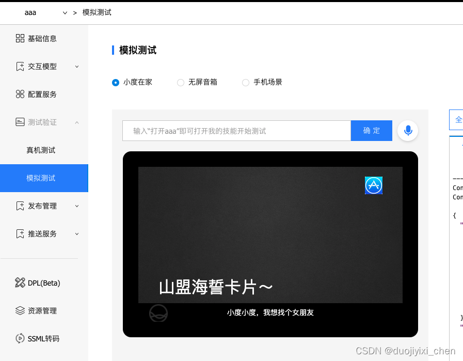Image resolution: width=463 pixels, height=361 pixels.
Task: Select the 手机场景 radio option
Action: coord(245,83)
